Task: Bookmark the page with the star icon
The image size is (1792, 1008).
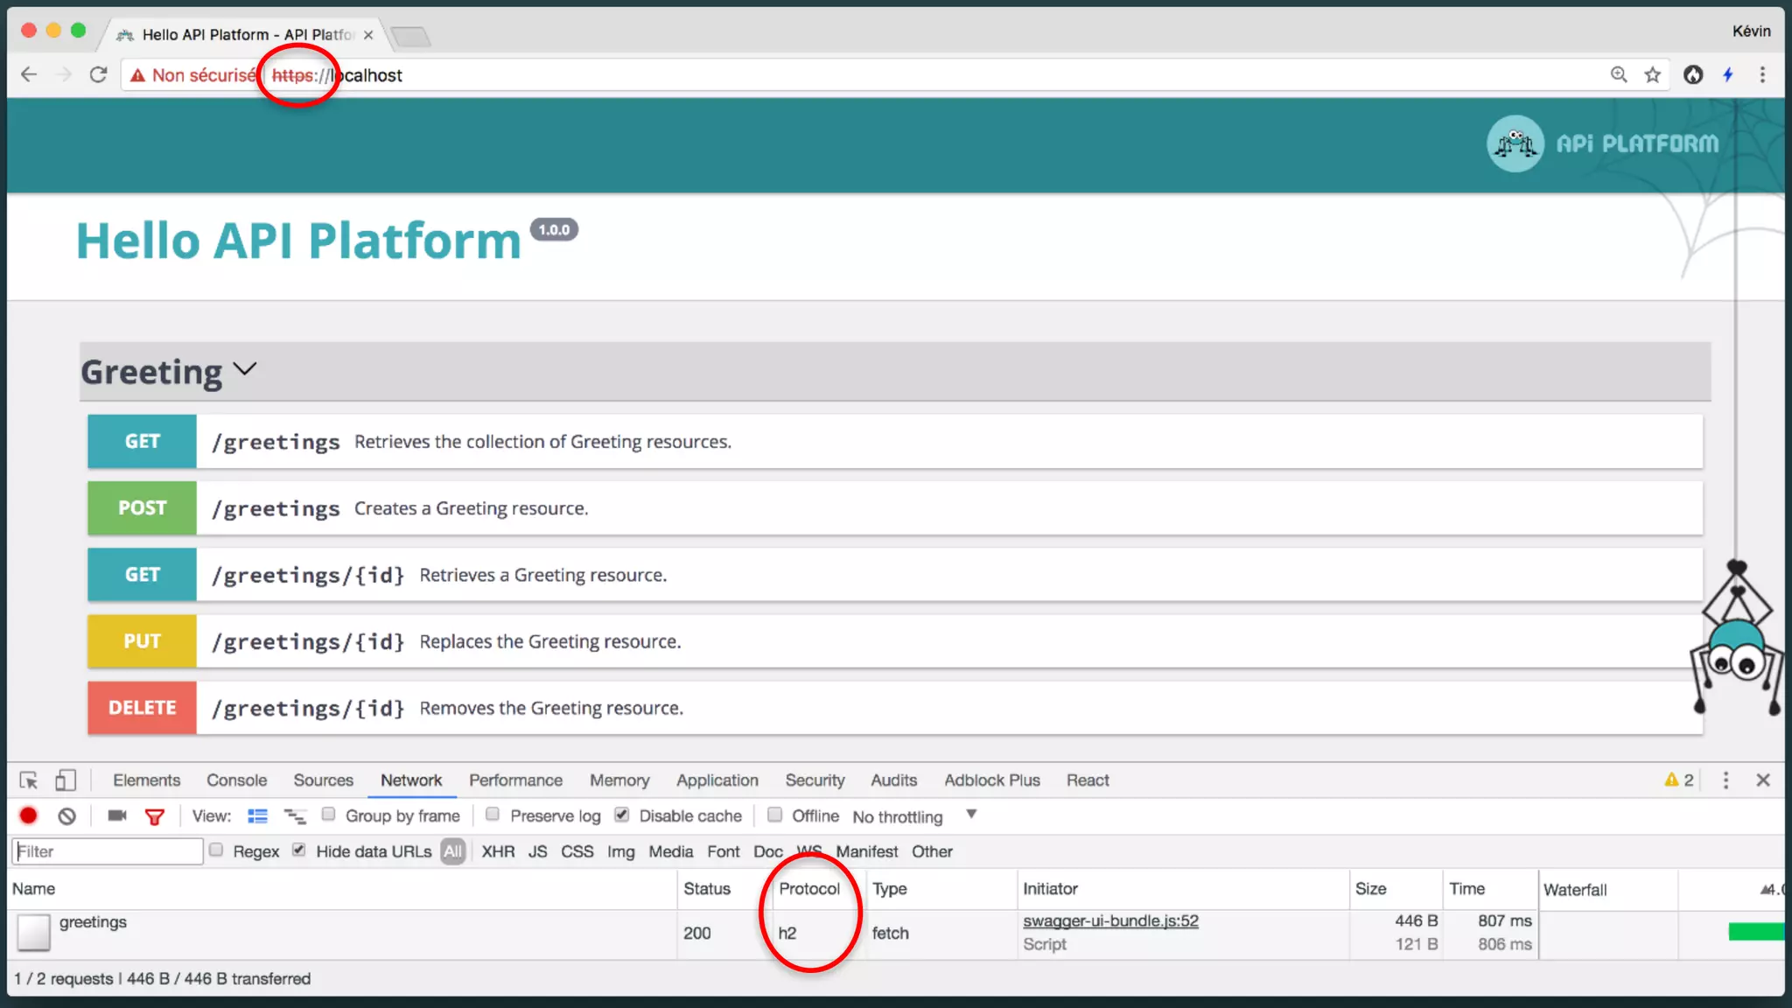Action: tap(1652, 75)
